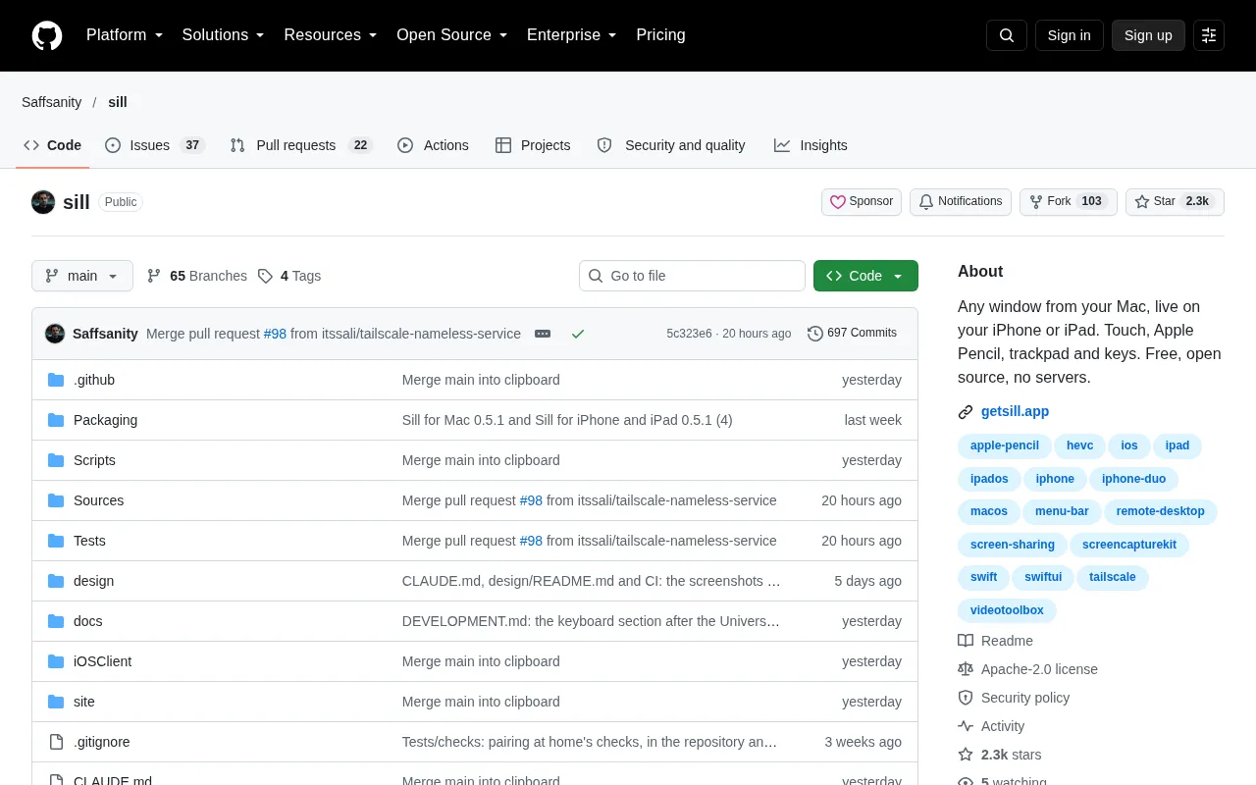Click the Readme book icon

click(966, 641)
